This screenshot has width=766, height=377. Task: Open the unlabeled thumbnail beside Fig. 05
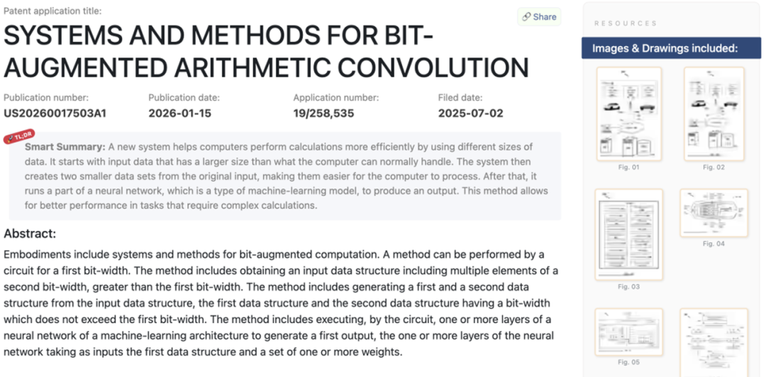(x=714, y=342)
